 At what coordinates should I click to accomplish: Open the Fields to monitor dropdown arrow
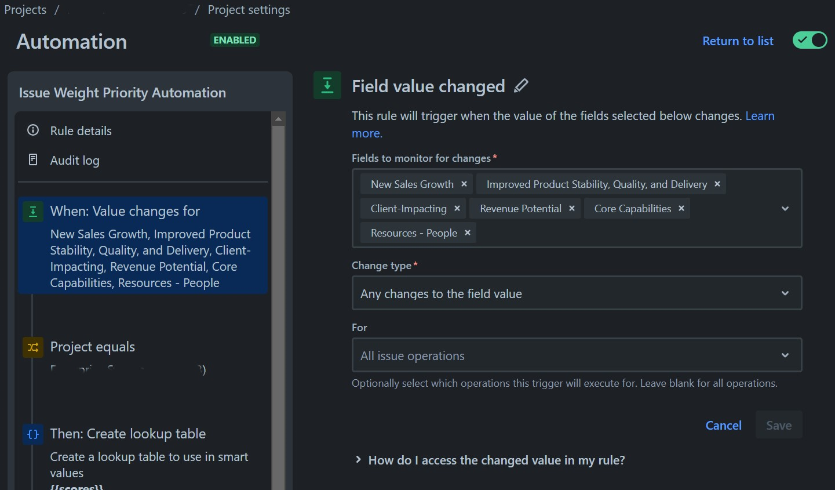(x=785, y=208)
